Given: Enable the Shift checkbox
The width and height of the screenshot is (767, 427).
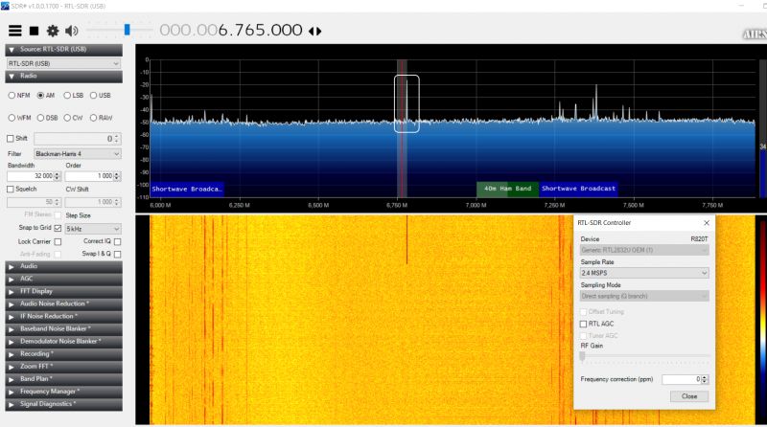Looking at the screenshot, I should coord(11,139).
